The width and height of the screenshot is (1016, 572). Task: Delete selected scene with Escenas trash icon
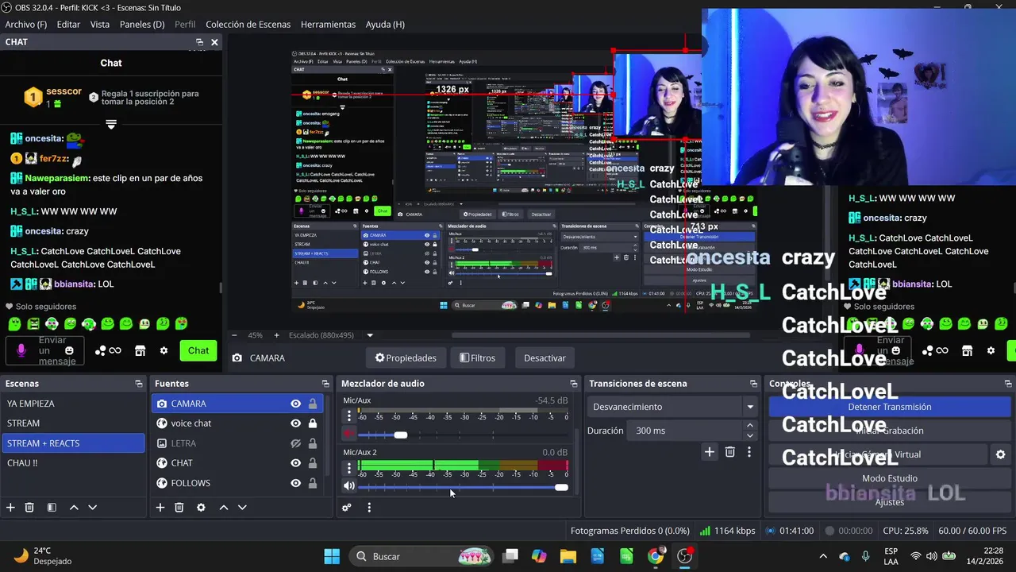[x=29, y=507]
